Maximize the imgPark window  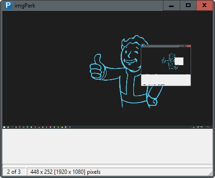(188, 6)
